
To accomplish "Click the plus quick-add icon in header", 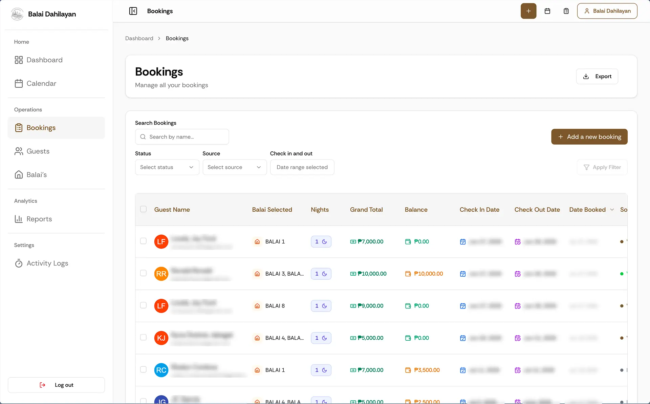I will tap(528, 11).
